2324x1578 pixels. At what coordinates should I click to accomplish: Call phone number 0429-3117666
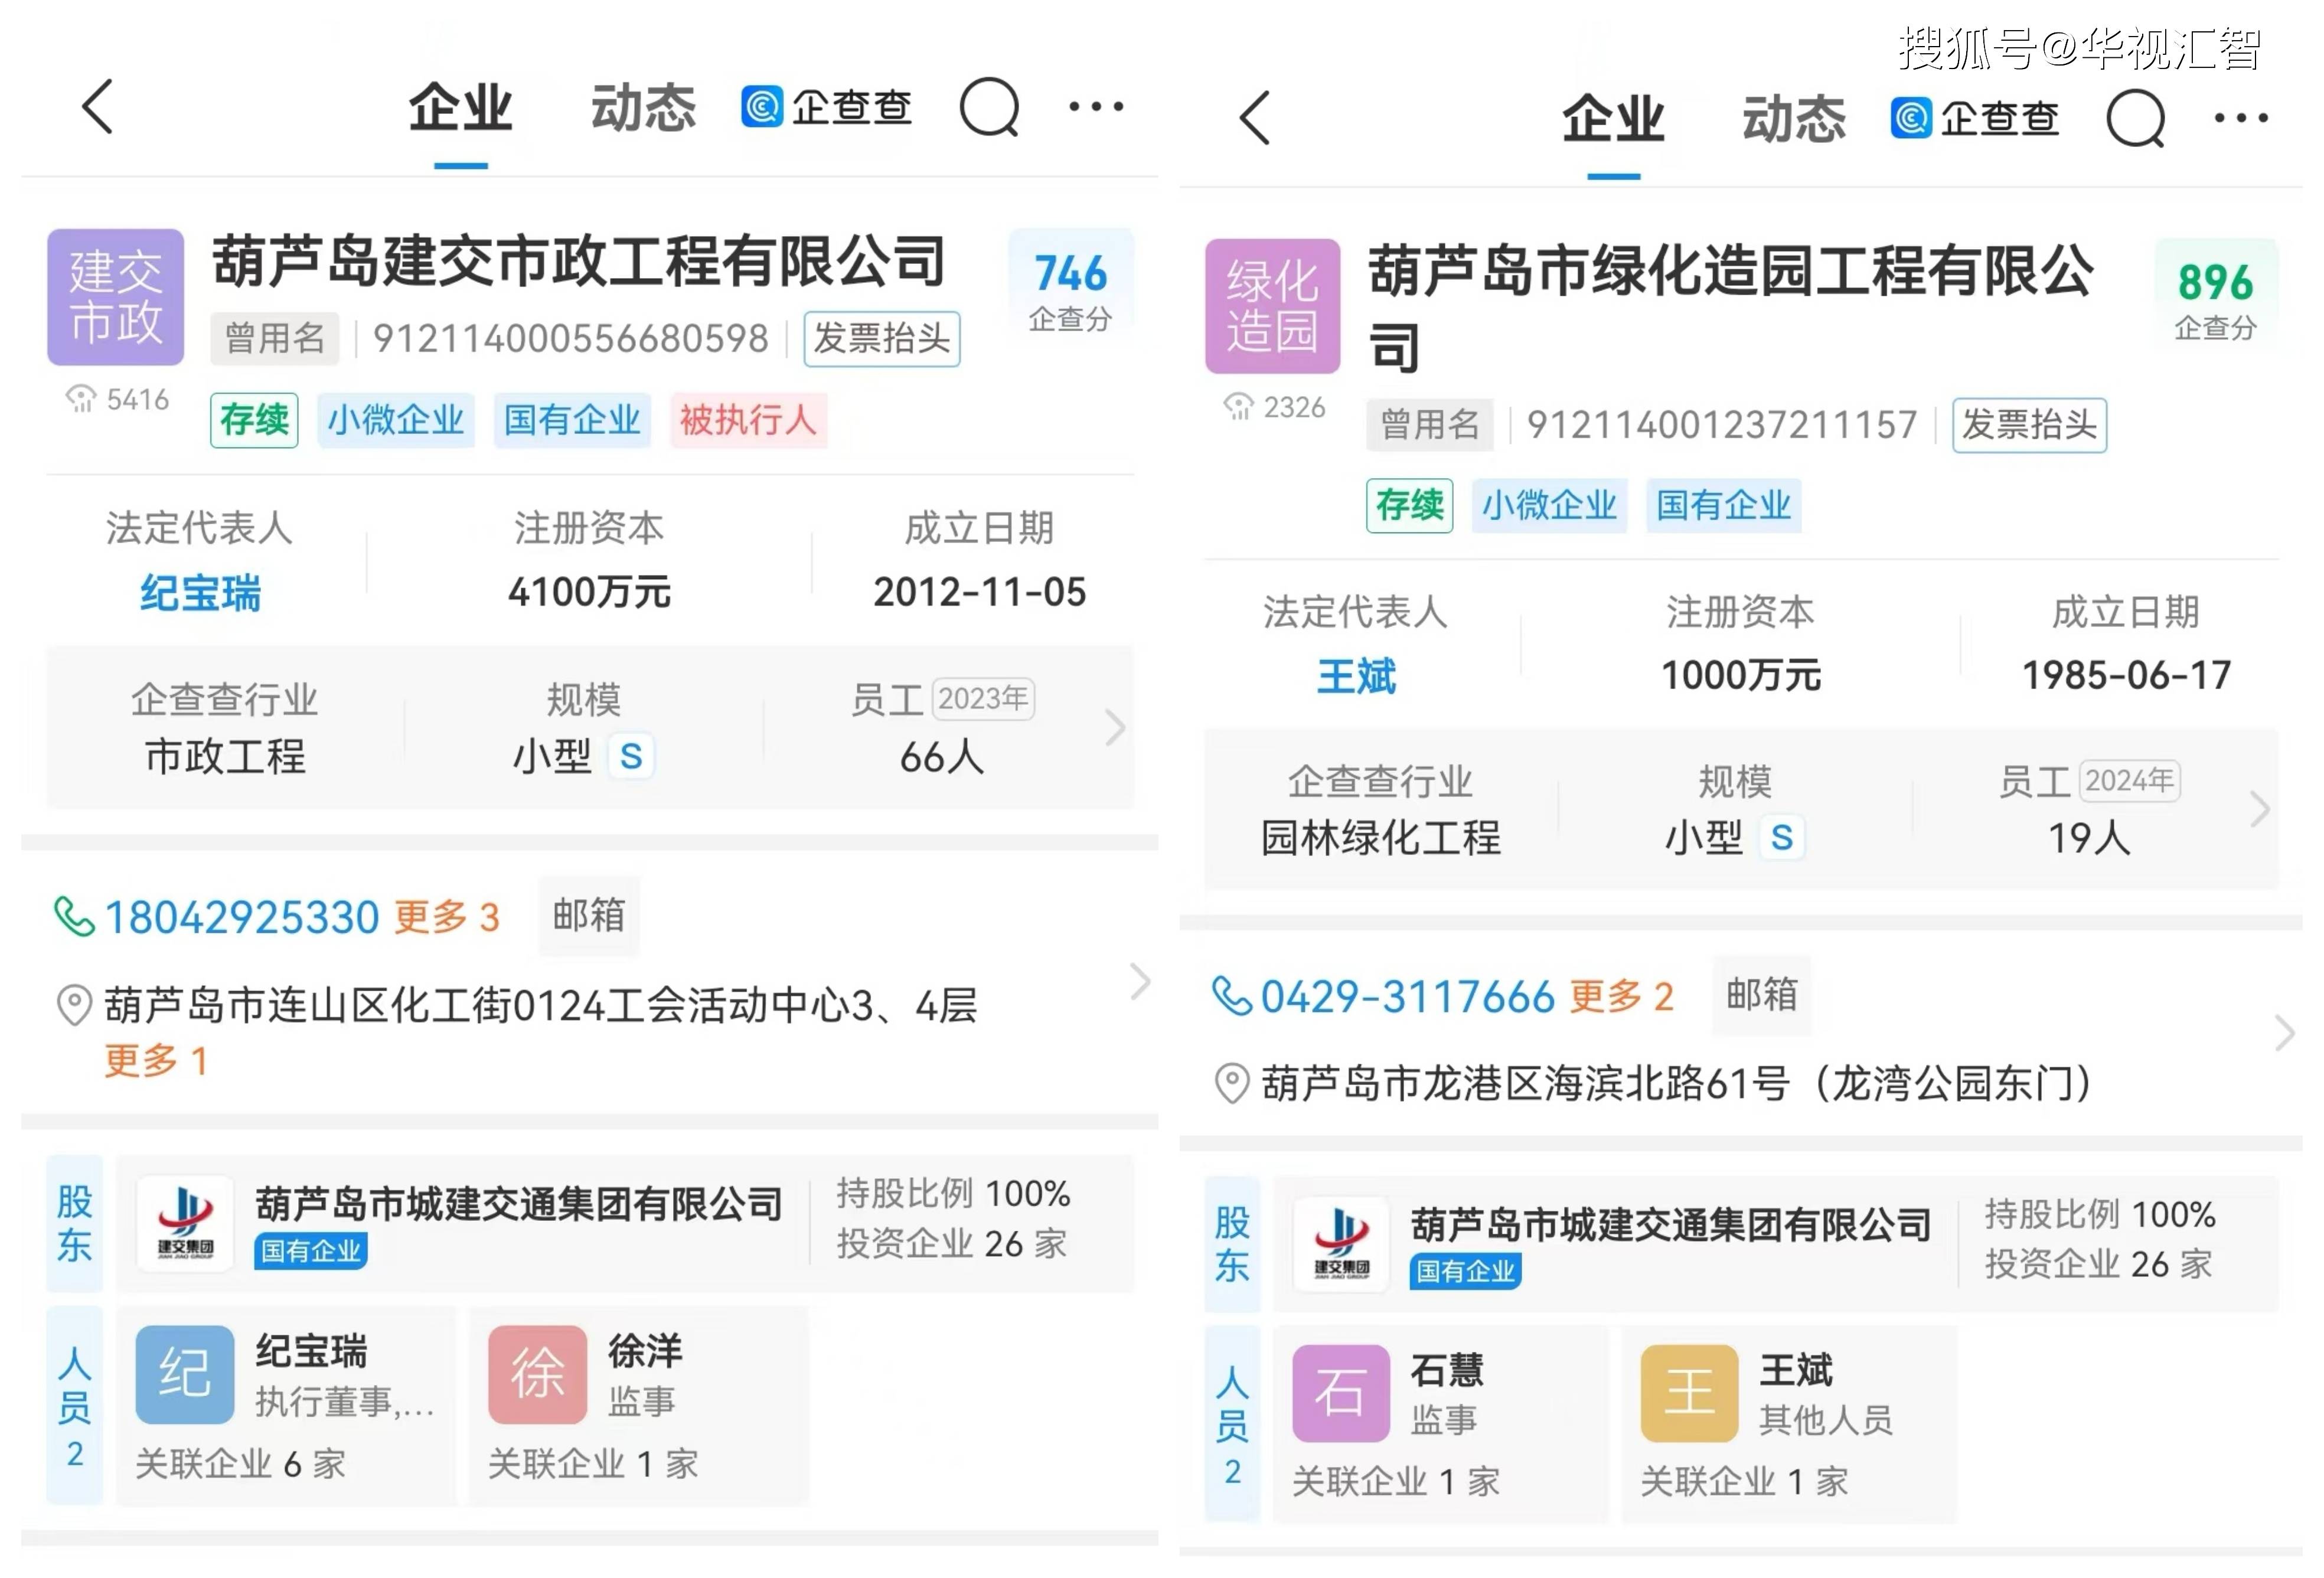[x=1407, y=996]
